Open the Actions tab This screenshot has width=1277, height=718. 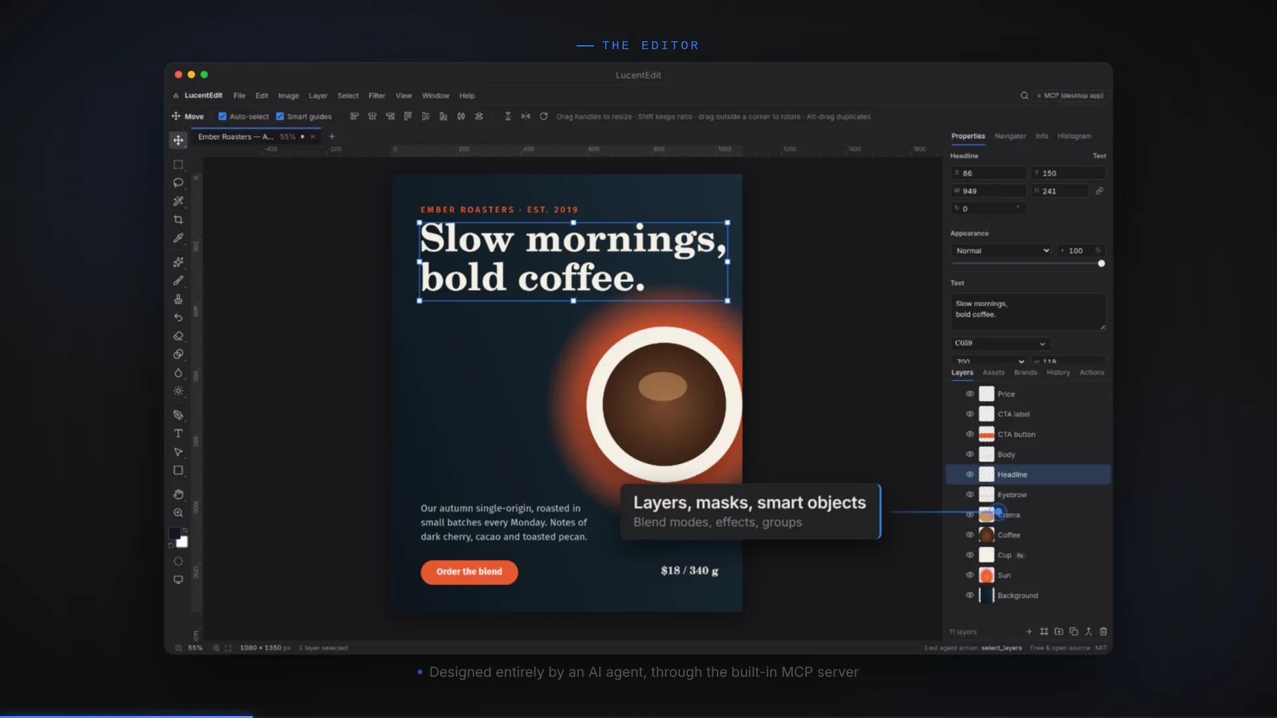pos(1092,373)
